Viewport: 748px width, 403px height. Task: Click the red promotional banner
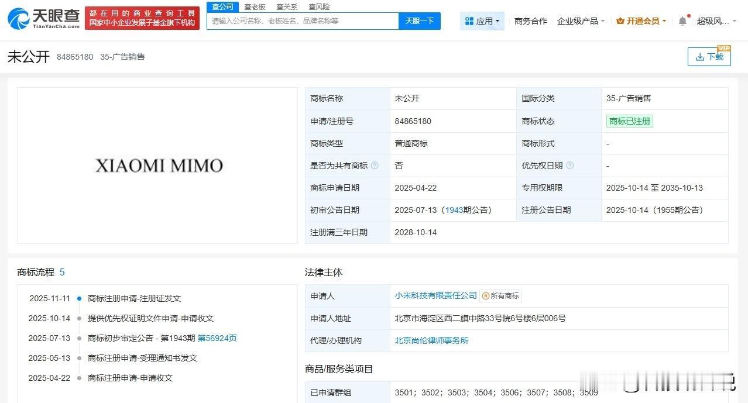pos(142,18)
